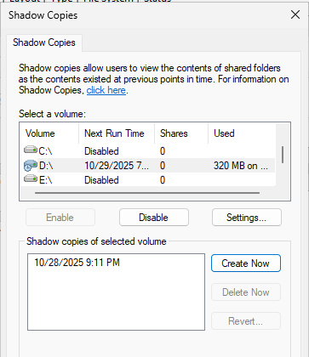The width and height of the screenshot is (309, 357).
Task: Click the Delete Now button
Action: coord(246,292)
